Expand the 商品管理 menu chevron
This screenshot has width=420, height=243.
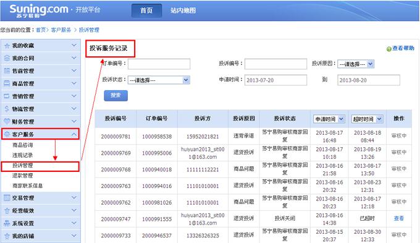point(74,83)
